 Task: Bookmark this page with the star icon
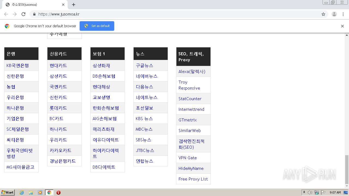click(x=323, y=14)
